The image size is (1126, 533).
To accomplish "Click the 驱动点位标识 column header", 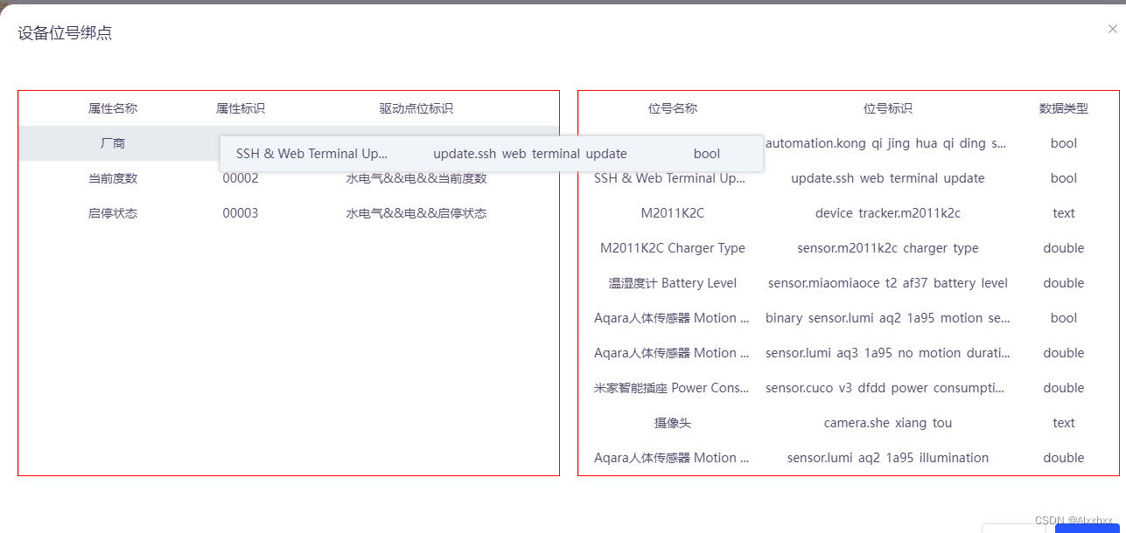I will click(x=415, y=108).
